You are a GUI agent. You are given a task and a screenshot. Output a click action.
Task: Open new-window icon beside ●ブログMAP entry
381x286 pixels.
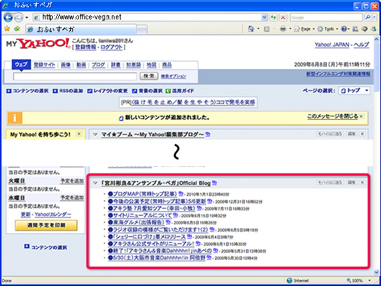pyautogui.click(x=181, y=194)
